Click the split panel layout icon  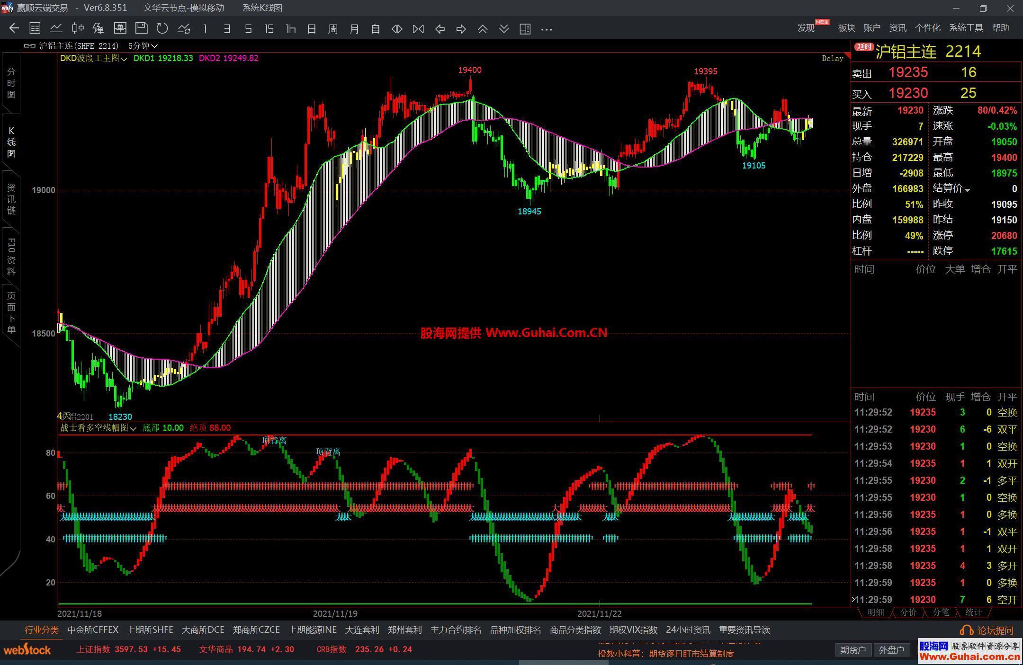(525, 29)
